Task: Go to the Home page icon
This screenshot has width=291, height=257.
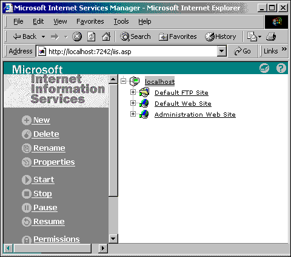Action: tap(106, 36)
